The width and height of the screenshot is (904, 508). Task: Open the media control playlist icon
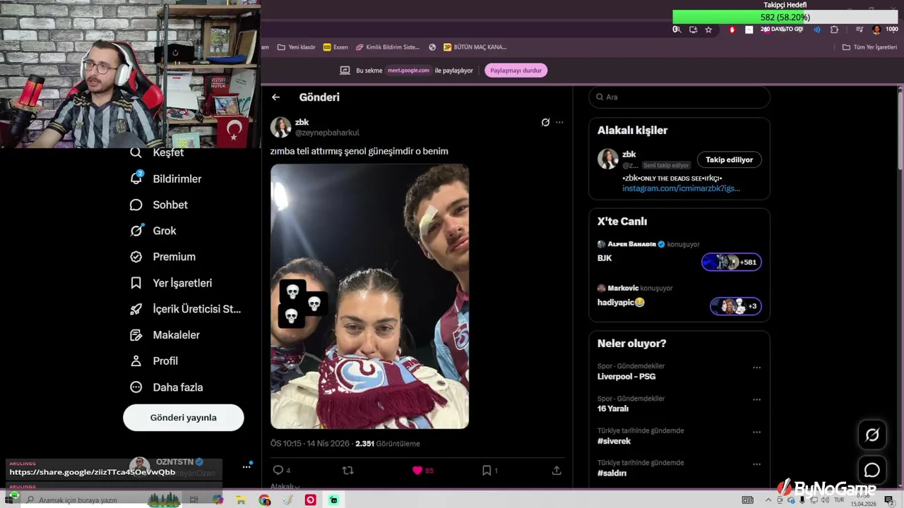pyautogui.click(x=860, y=30)
